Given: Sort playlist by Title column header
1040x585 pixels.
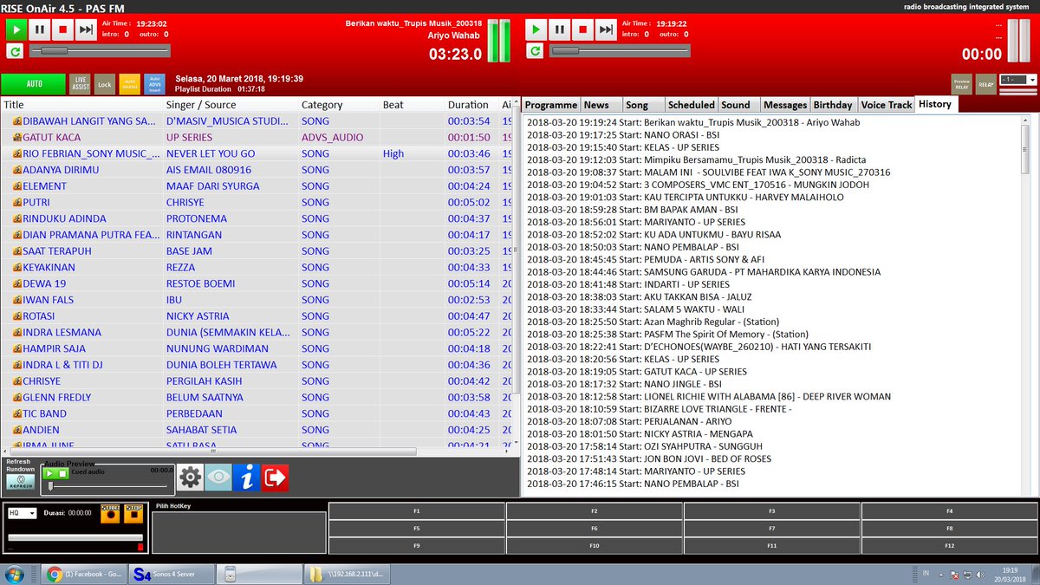Looking at the screenshot, I should pos(81,105).
